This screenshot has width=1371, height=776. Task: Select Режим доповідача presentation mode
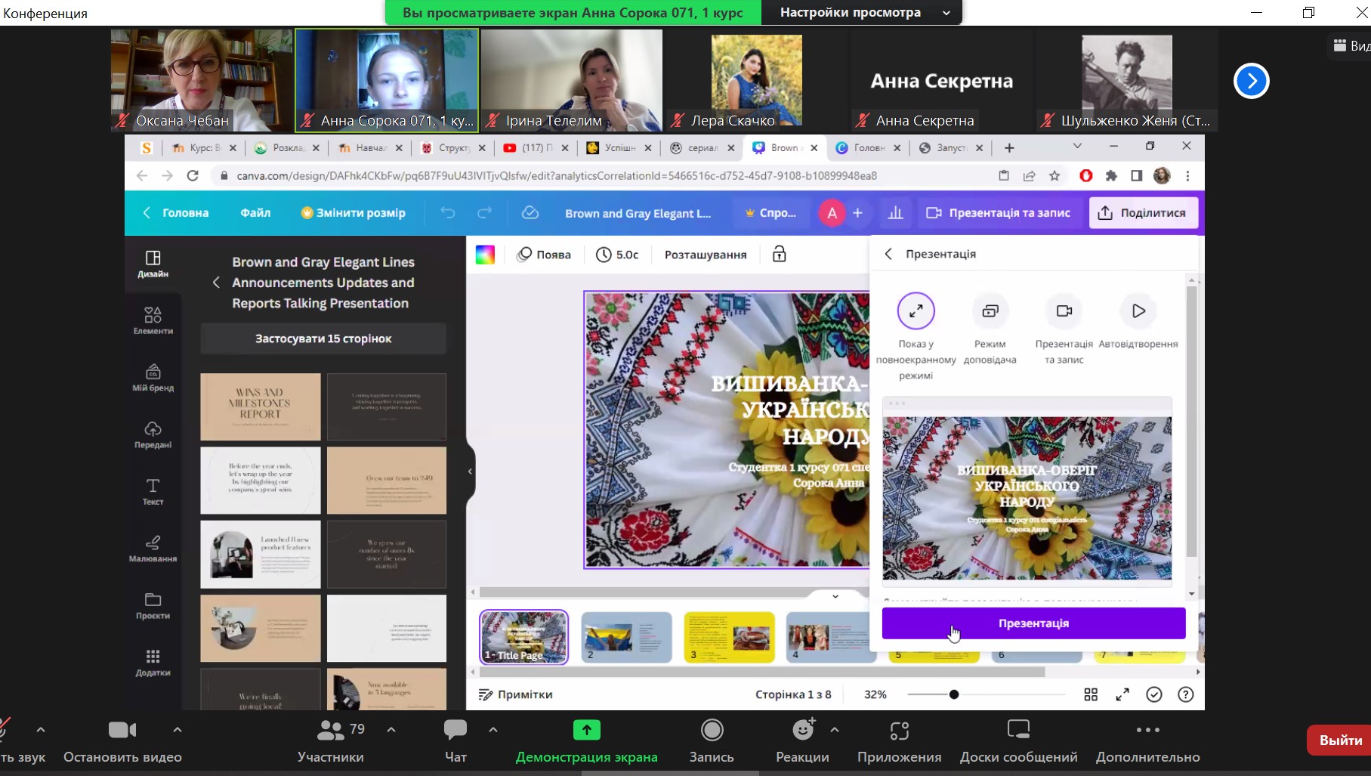(990, 311)
